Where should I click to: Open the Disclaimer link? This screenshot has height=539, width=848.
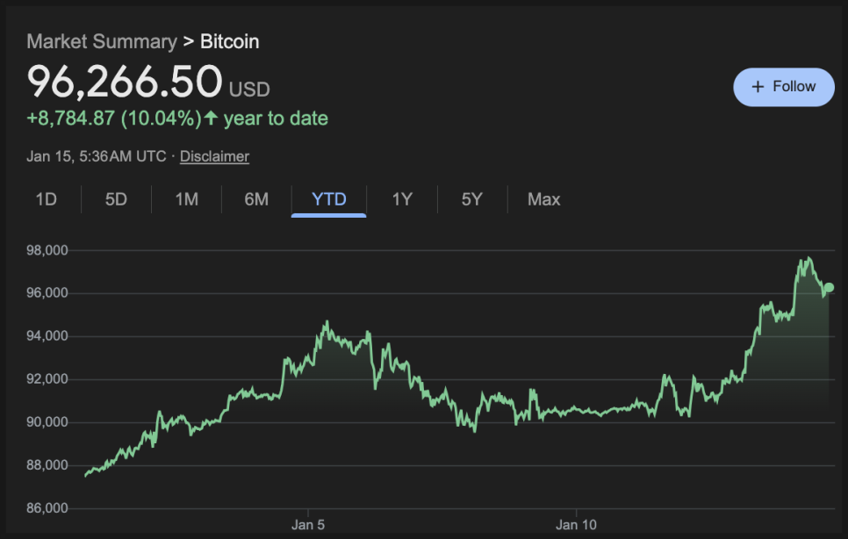(x=214, y=156)
